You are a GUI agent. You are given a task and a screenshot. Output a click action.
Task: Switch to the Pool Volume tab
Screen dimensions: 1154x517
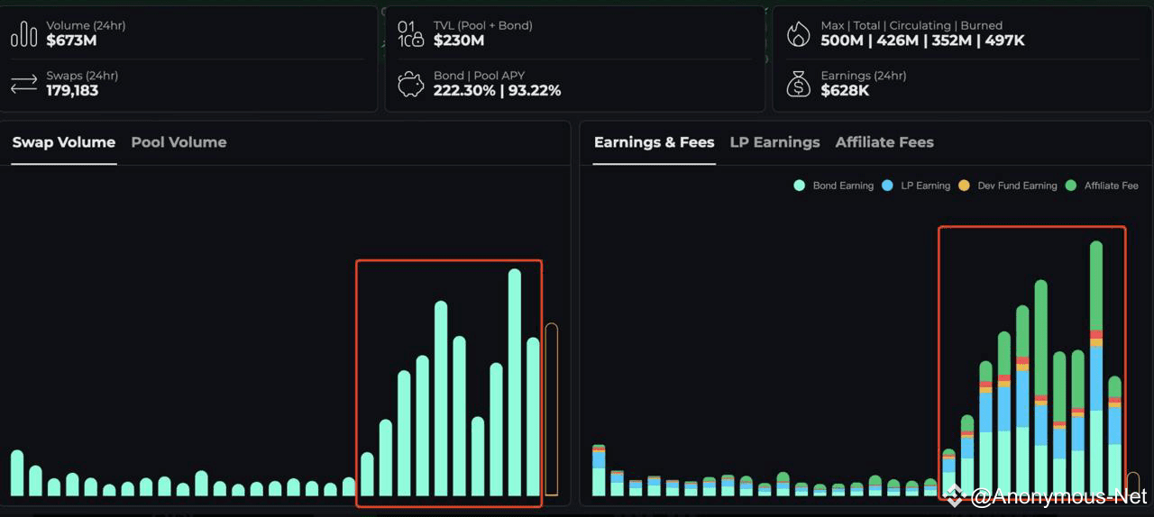[x=179, y=142]
